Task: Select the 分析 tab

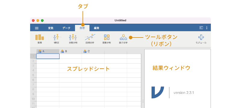Action: point(82,28)
